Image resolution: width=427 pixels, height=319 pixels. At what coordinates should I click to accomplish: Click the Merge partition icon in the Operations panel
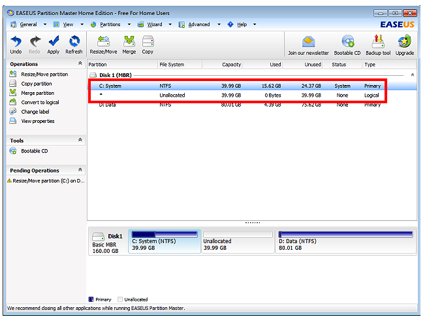click(13, 93)
